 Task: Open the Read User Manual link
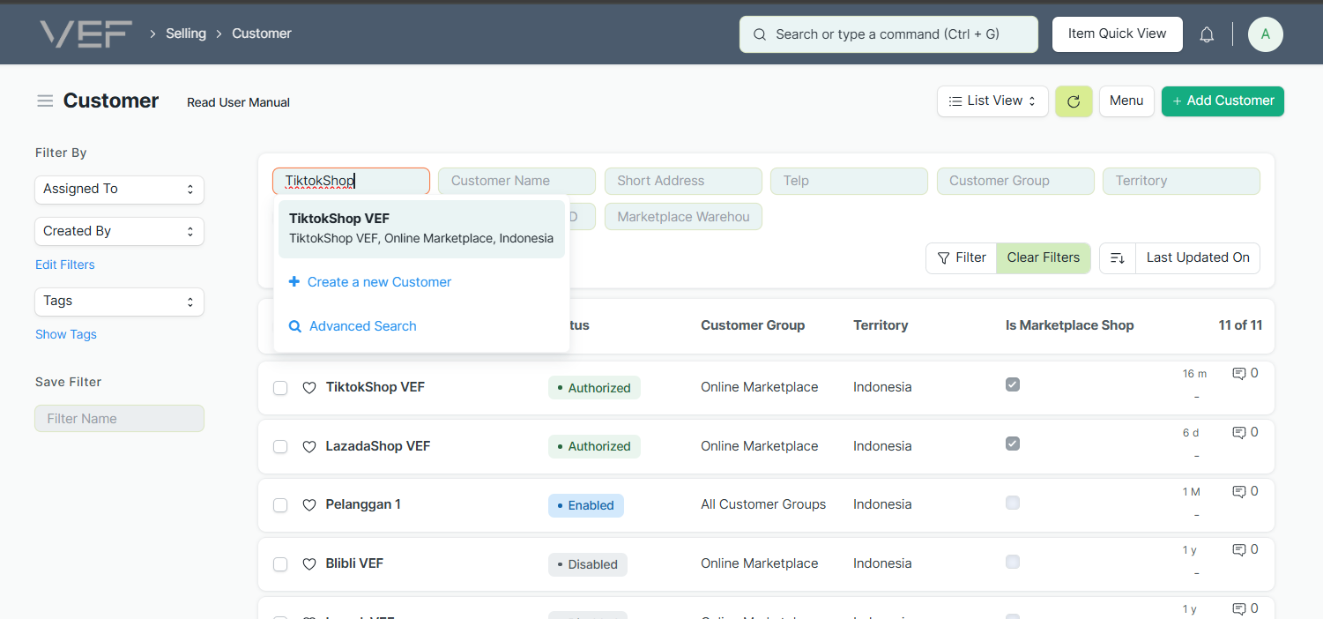pyautogui.click(x=238, y=102)
